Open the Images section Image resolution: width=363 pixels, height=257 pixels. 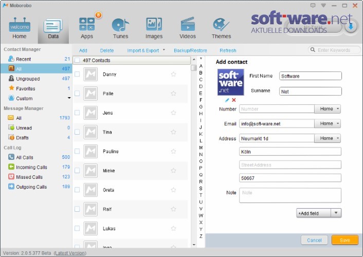tap(154, 28)
